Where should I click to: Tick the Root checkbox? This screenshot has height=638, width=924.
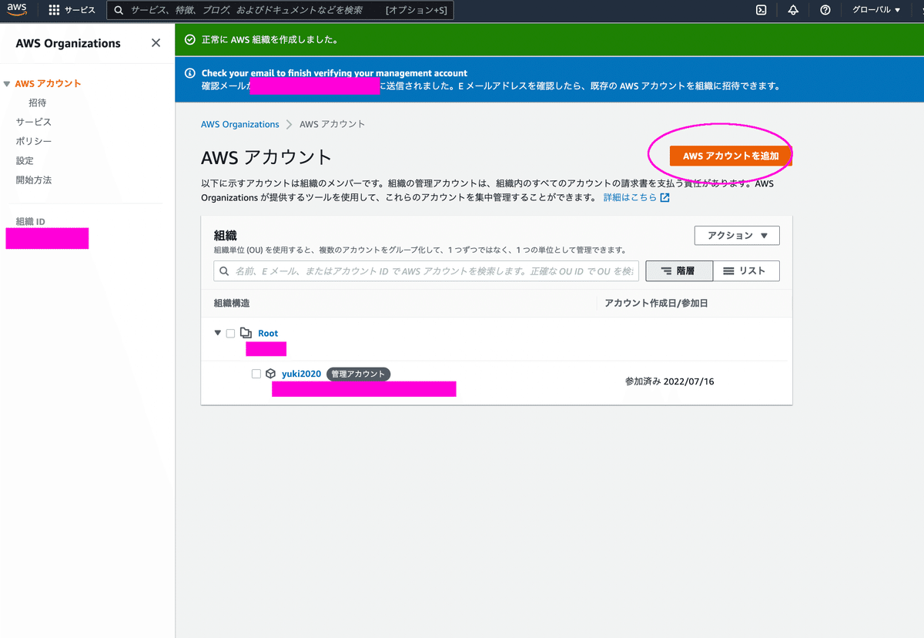point(230,333)
